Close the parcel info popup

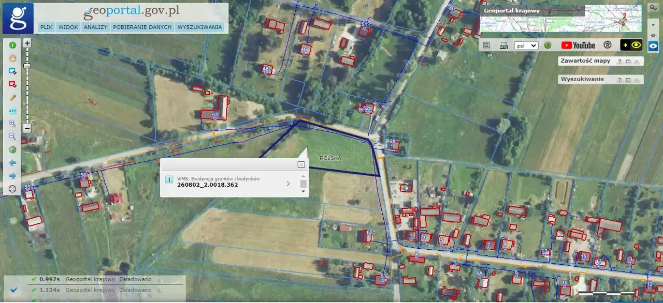click(301, 164)
